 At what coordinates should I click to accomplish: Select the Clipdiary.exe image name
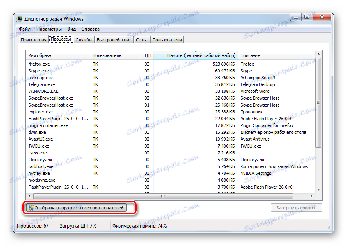click(41, 160)
